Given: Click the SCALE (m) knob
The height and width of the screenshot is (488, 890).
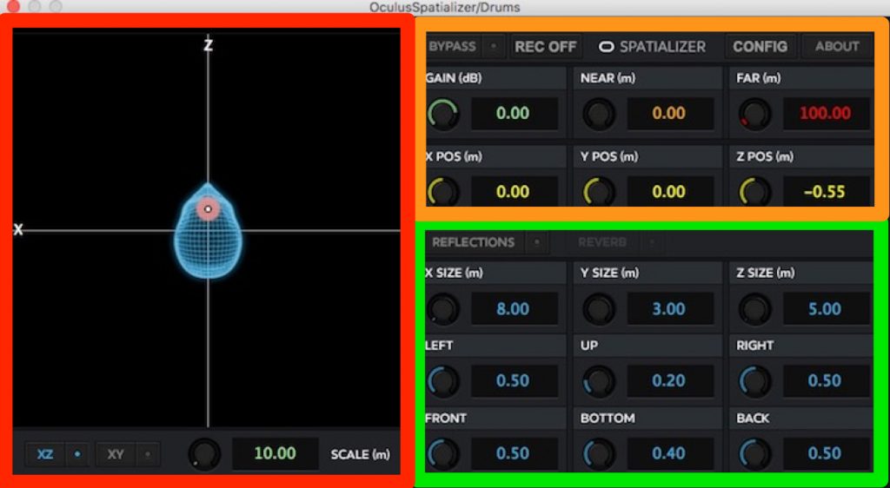Looking at the screenshot, I should click(204, 454).
